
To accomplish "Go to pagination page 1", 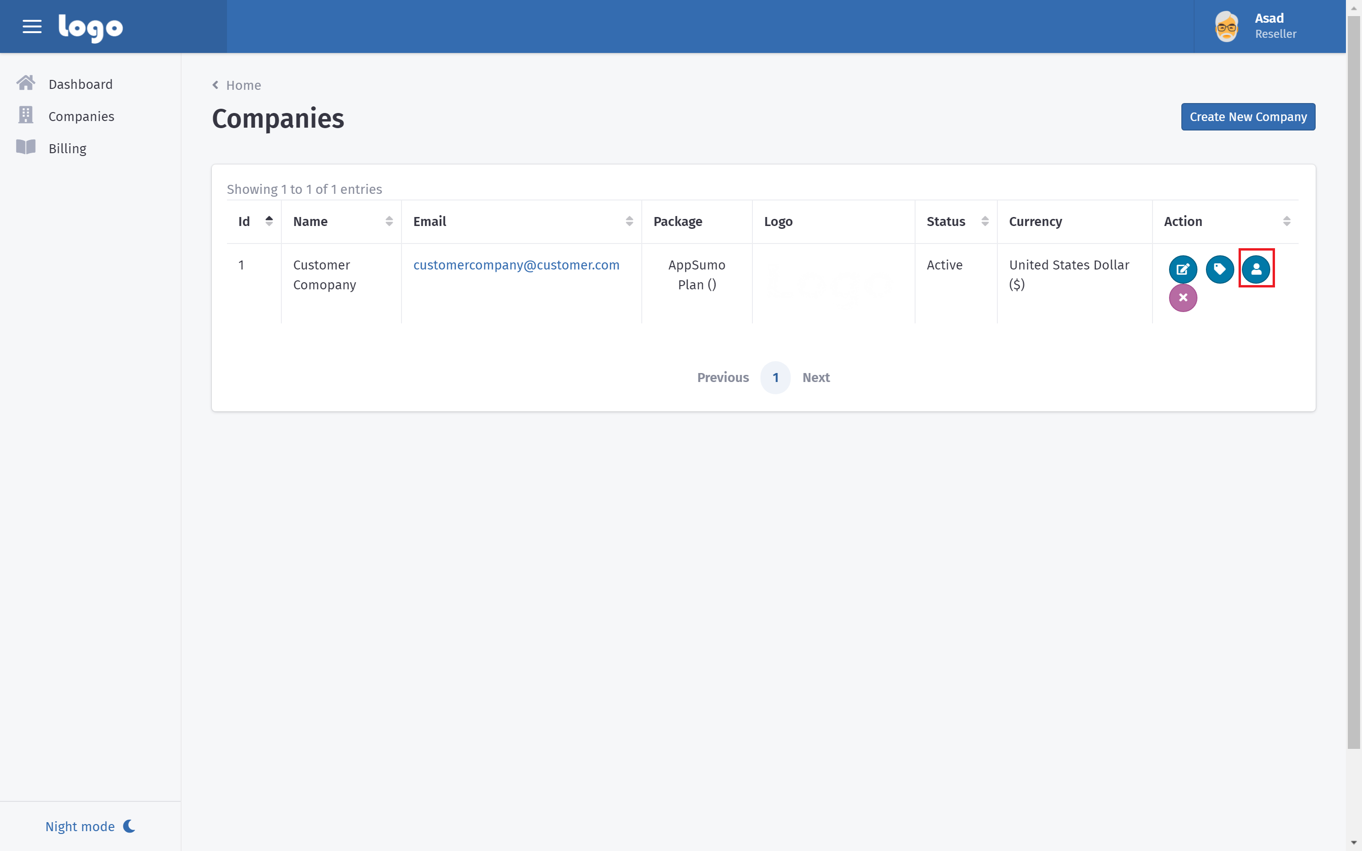I will [x=775, y=378].
